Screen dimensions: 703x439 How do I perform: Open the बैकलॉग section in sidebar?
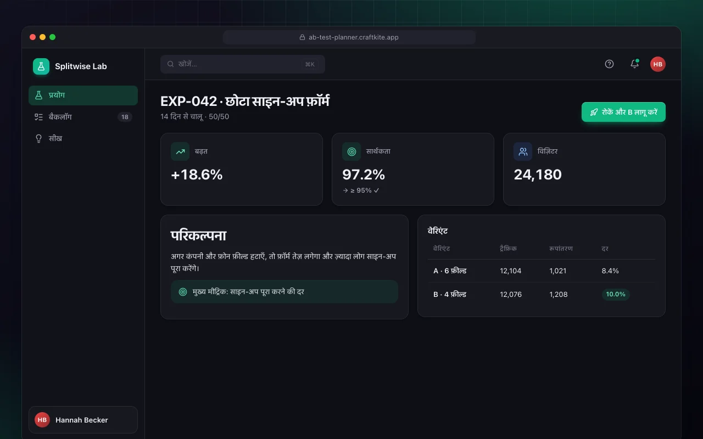pos(83,117)
